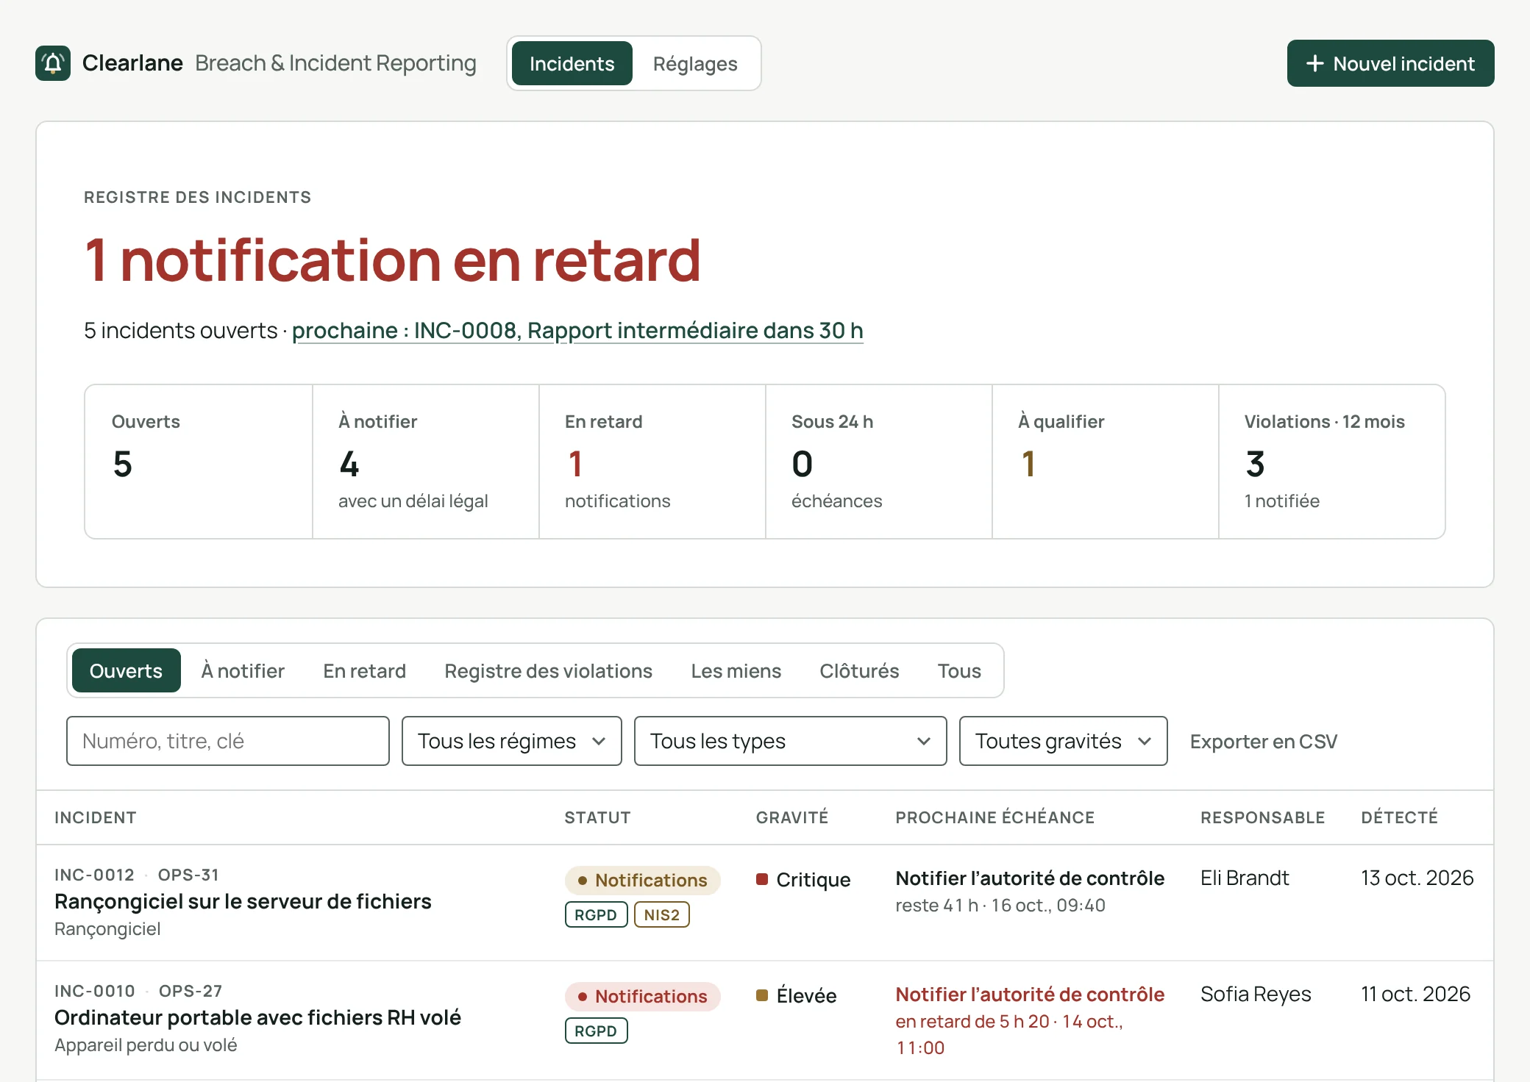Click the red Critique severity square
Screen dimensions: 1530x1082
coord(762,879)
